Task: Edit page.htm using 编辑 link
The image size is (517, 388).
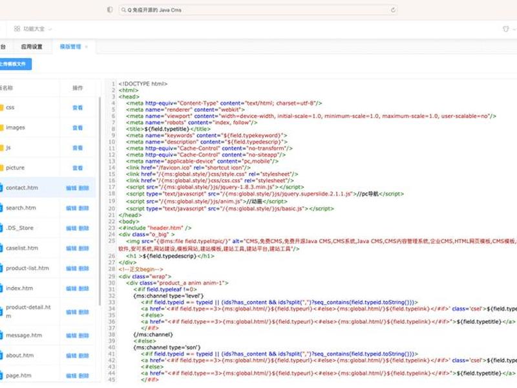Action: [x=71, y=376]
